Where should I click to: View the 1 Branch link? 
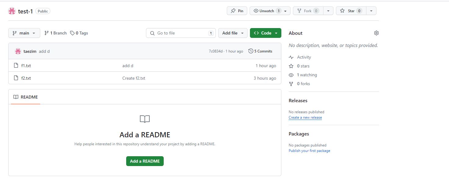pyautogui.click(x=55, y=33)
